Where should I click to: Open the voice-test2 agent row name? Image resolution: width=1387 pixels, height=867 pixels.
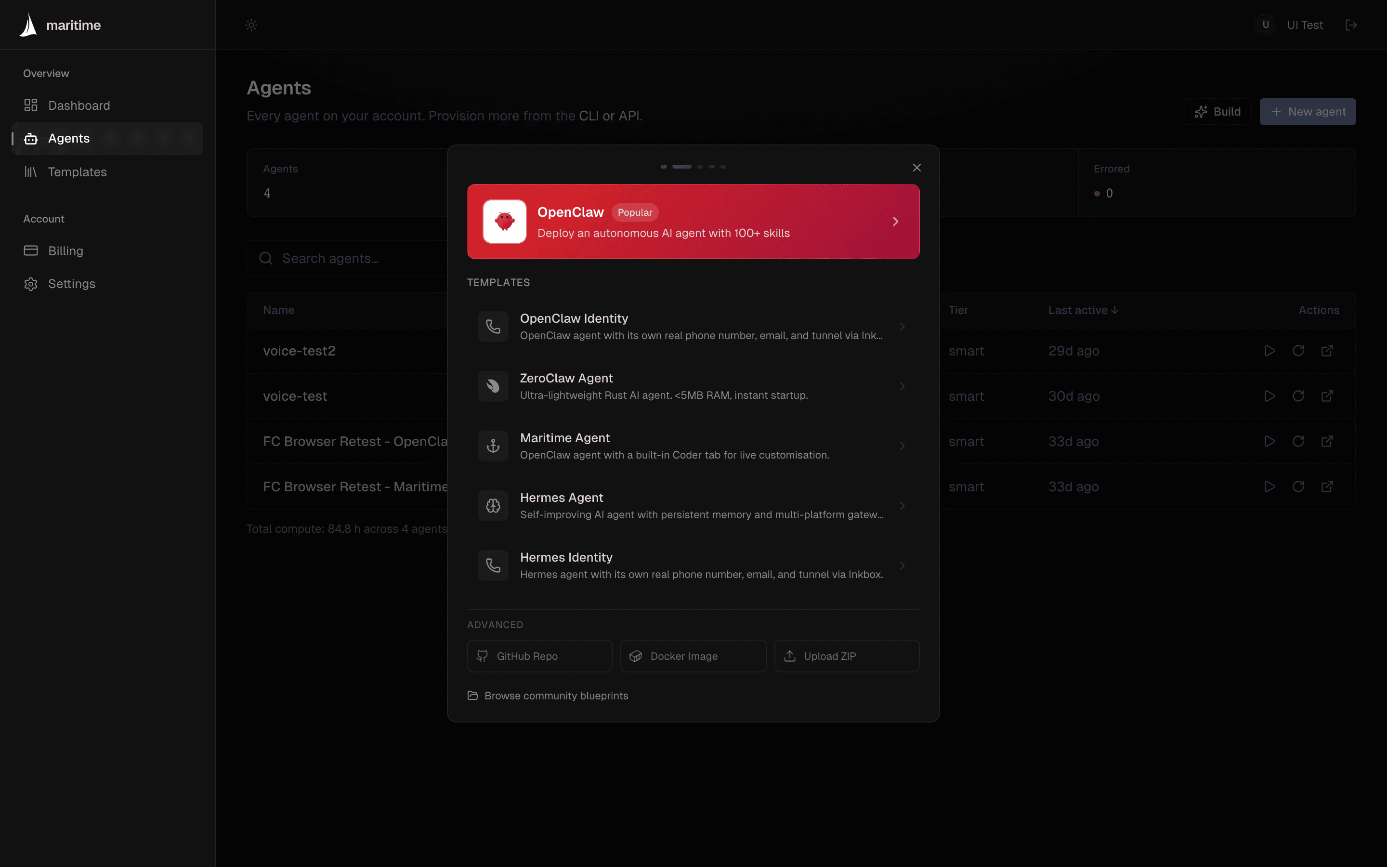click(x=299, y=351)
